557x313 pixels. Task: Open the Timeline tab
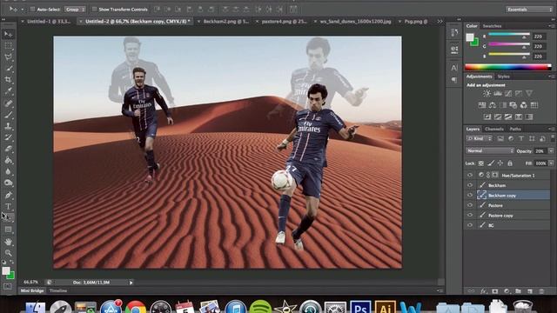(x=58, y=290)
